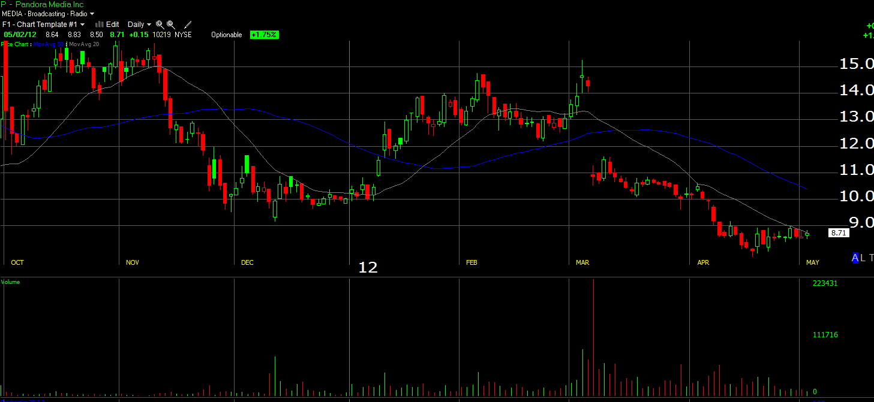The height and width of the screenshot is (402, 874).
Task: Click the FEB month label on time axis
Action: [x=471, y=262]
